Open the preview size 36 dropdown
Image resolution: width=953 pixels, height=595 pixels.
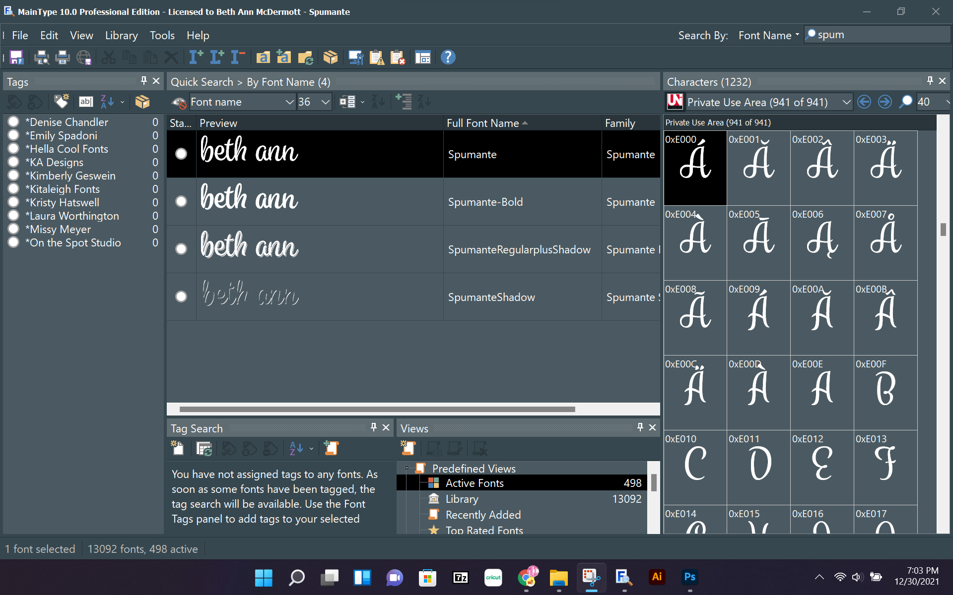coord(326,102)
